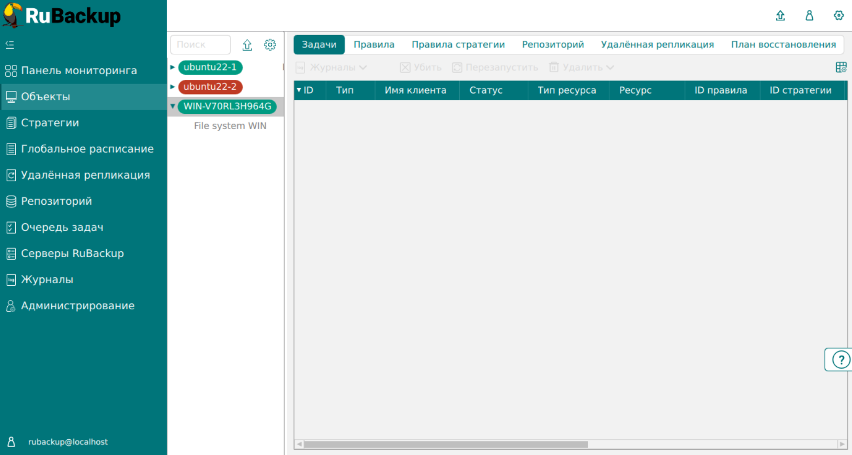Image resolution: width=852 pixels, height=455 pixels.
Task: Select the File system WIN item
Action: coord(230,126)
